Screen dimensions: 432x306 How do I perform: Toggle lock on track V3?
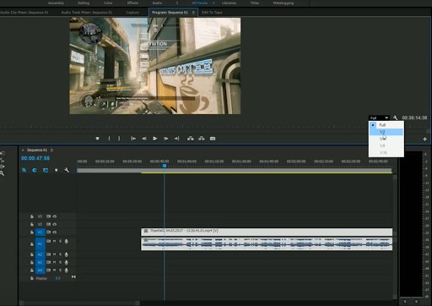coord(32,216)
